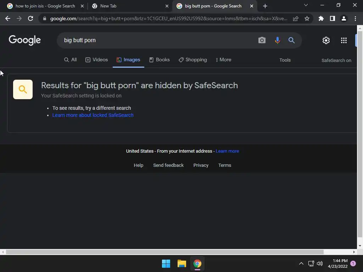Select the Videos results tab
Image resolution: width=363 pixels, height=272 pixels.
coord(96,59)
